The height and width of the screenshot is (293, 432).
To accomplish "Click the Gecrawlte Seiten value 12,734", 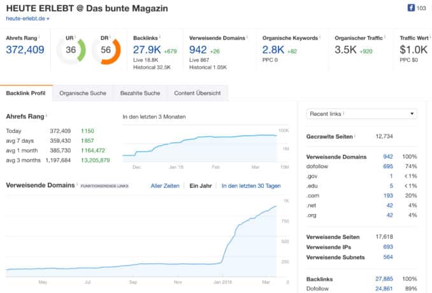I will point(384,136).
